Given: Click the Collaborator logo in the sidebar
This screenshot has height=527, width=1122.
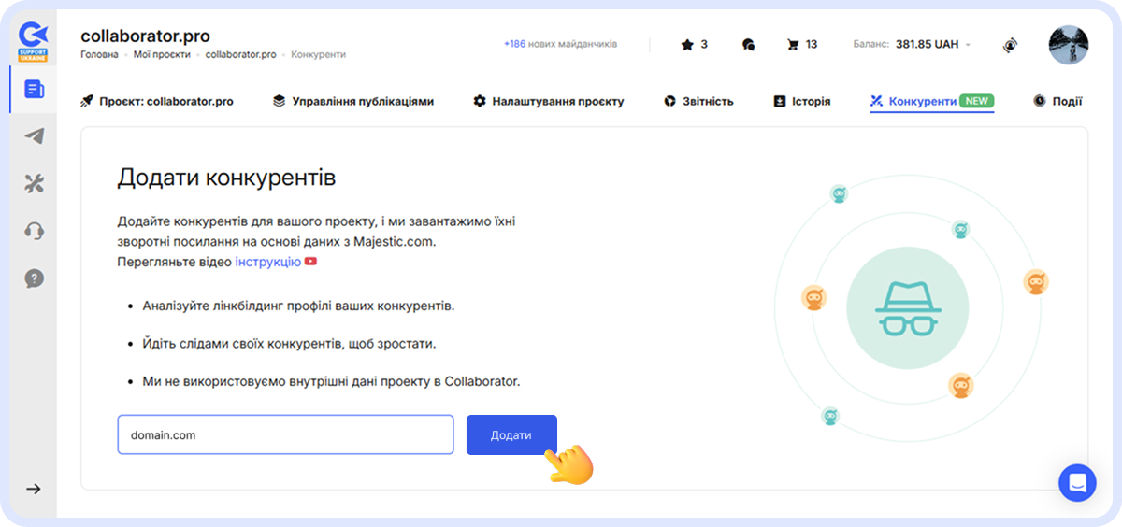Looking at the screenshot, I should (34, 41).
